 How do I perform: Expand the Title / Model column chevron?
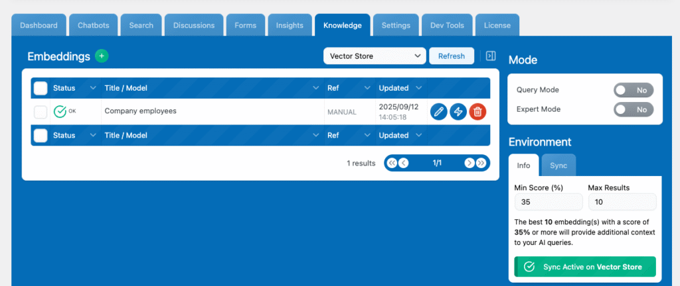pyautogui.click(x=316, y=88)
